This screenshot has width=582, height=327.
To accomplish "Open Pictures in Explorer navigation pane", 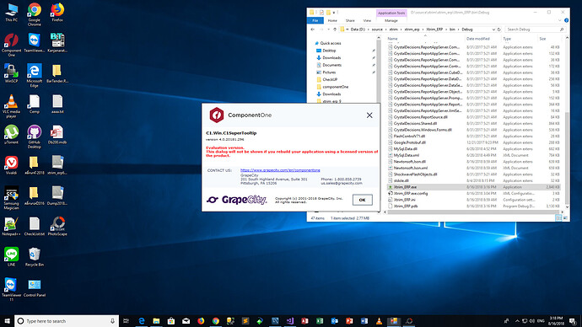I will pyautogui.click(x=329, y=72).
